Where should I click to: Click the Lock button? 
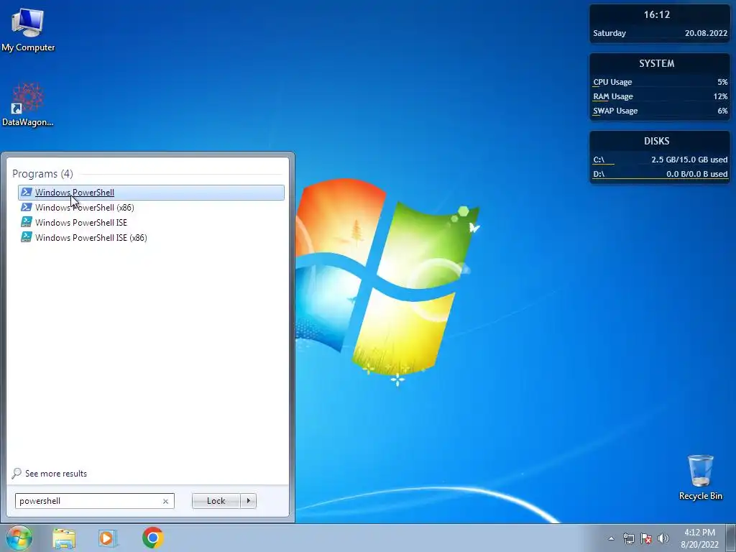pos(216,501)
